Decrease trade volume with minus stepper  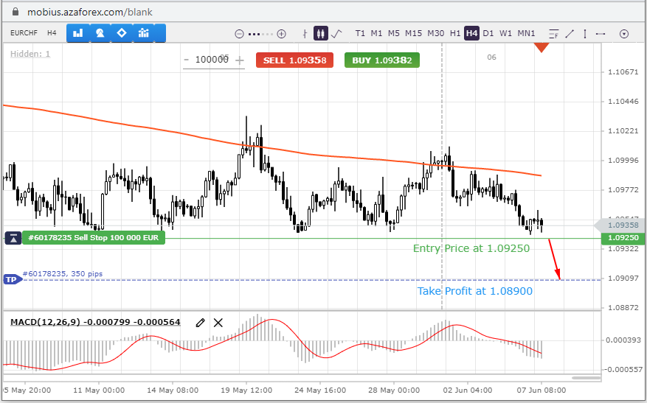tap(186, 60)
